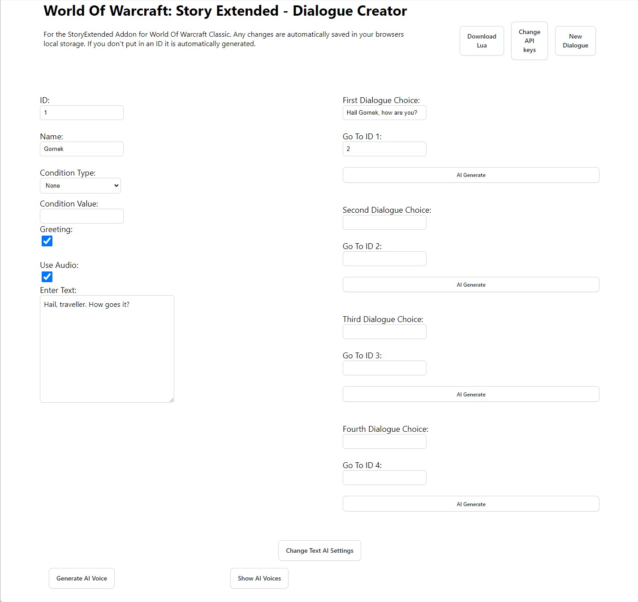The width and height of the screenshot is (638, 602).
Task: Click the Download Lua button
Action: pos(482,41)
